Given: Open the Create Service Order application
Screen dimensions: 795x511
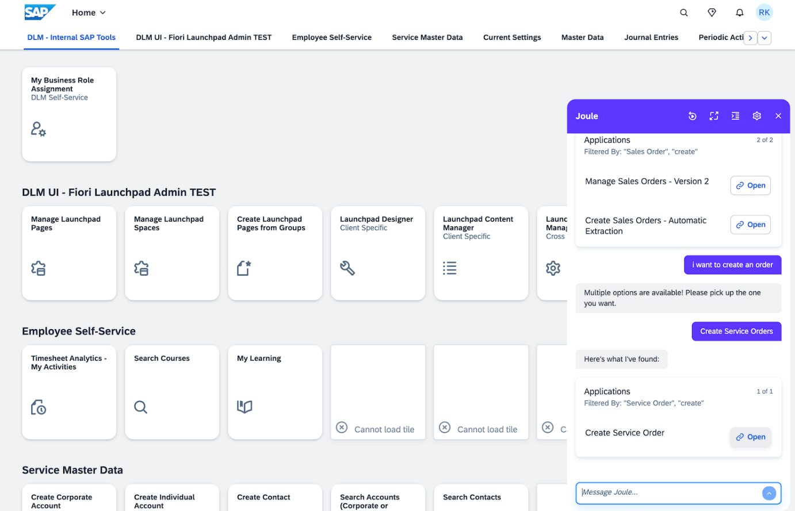Looking at the screenshot, I should 750,437.
